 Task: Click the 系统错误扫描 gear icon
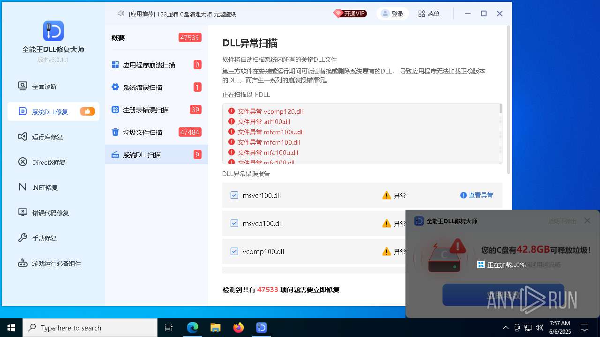point(115,87)
